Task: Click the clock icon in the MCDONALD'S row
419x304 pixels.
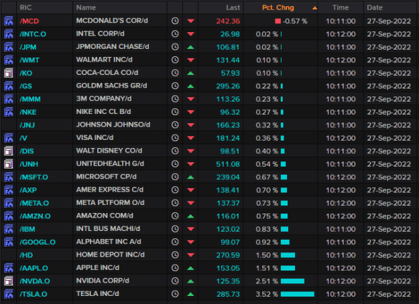Action: (x=175, y=21)
